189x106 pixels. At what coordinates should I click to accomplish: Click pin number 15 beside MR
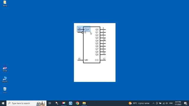pos(79,59)
